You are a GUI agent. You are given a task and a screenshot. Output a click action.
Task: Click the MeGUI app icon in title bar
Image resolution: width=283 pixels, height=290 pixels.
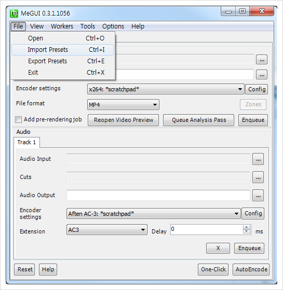14,13
